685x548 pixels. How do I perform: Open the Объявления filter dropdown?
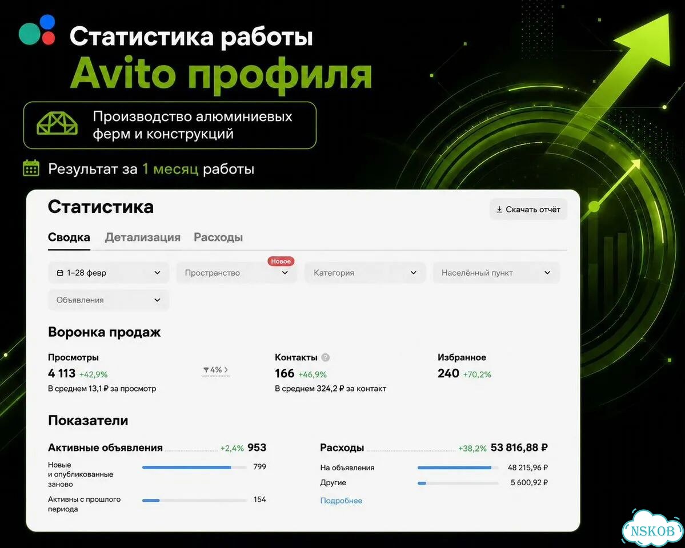click(109, 300)
